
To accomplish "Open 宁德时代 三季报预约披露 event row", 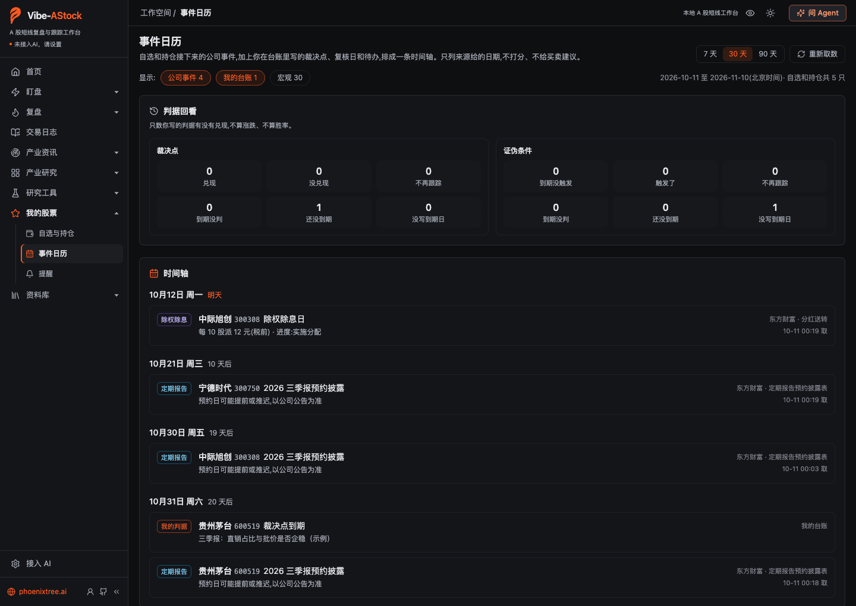I will pos(492,394).
